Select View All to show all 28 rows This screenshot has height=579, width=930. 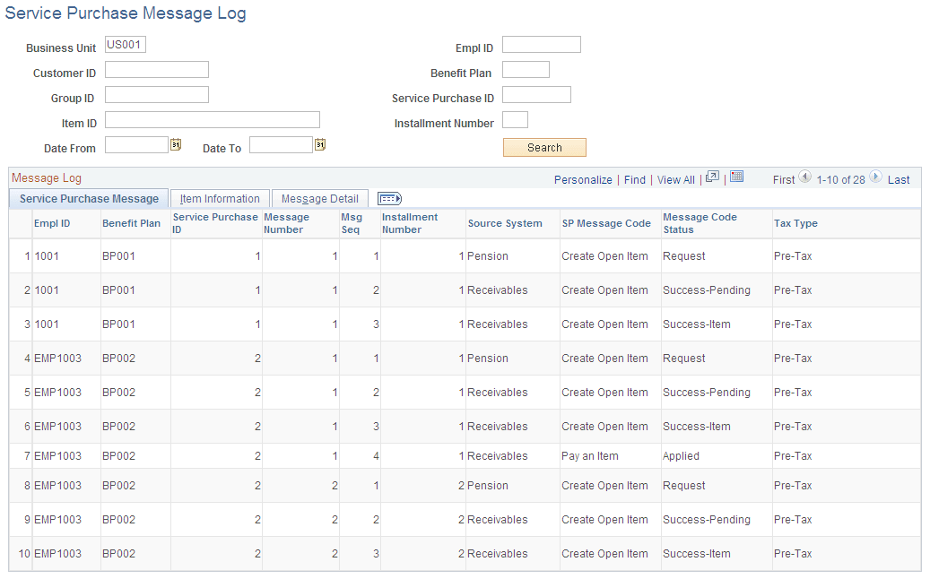(x=675, y=179)
